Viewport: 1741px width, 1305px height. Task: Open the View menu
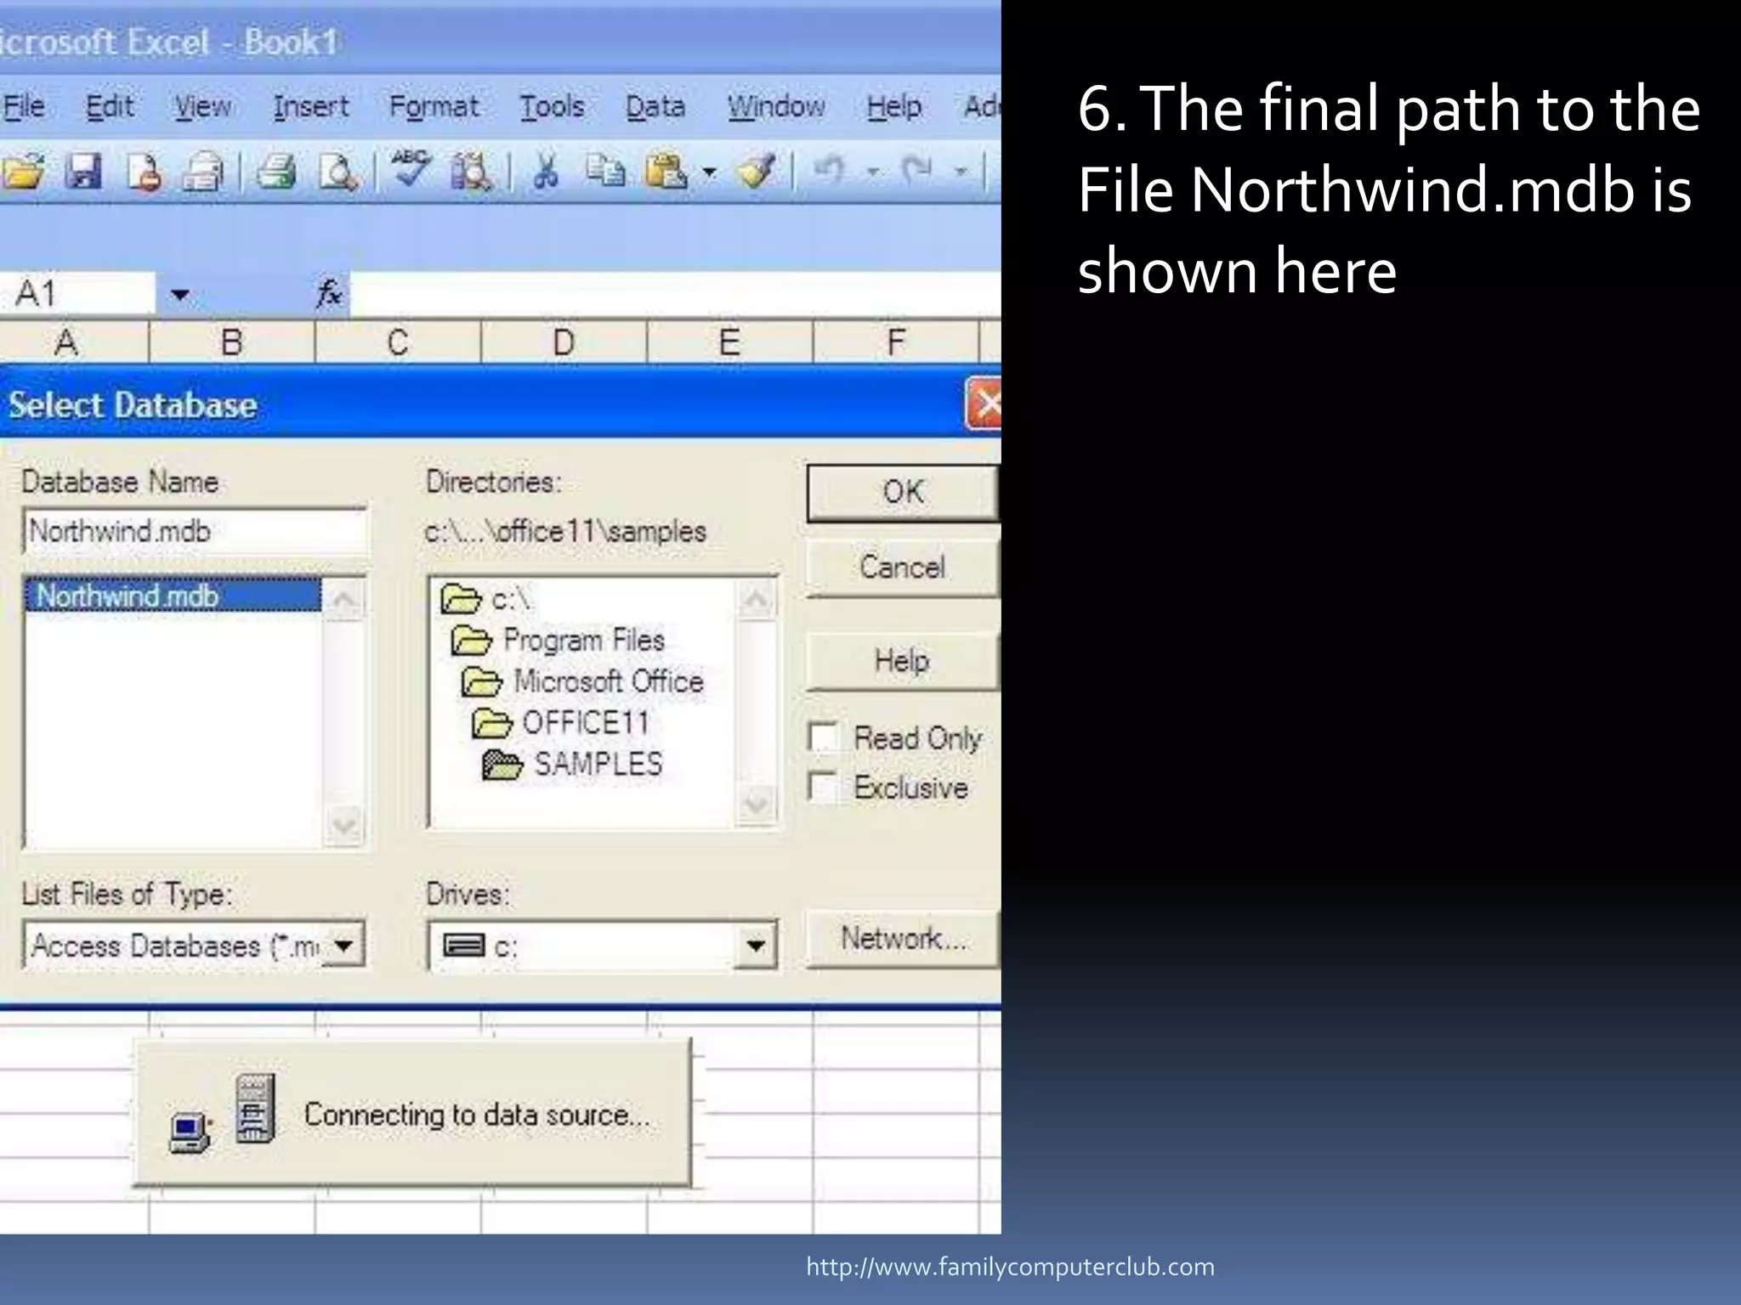click(x=202, y=106)
